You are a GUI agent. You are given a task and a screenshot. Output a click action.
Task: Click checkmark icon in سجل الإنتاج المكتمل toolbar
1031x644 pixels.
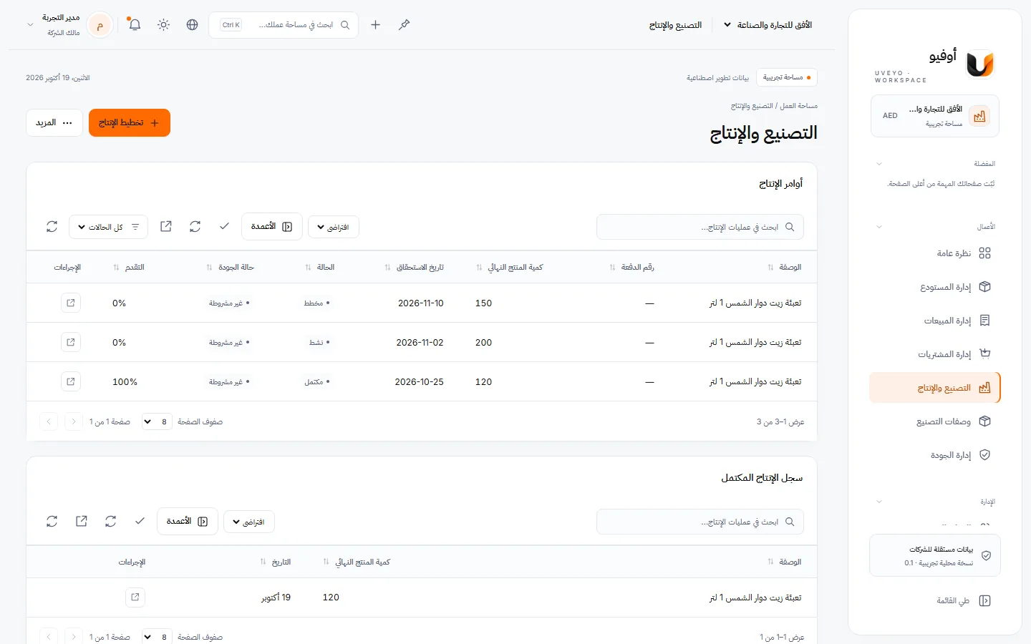tap(140, 522)
